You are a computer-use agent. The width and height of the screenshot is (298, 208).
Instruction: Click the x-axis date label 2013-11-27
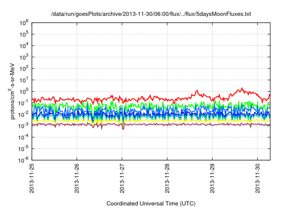pyautogui.click(x=122, y=178)
